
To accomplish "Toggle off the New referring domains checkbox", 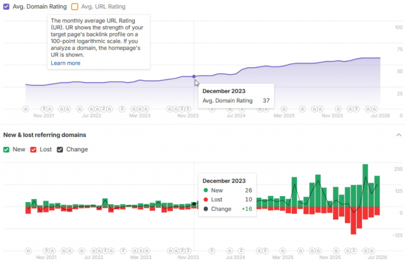I will tap(6, 150).
